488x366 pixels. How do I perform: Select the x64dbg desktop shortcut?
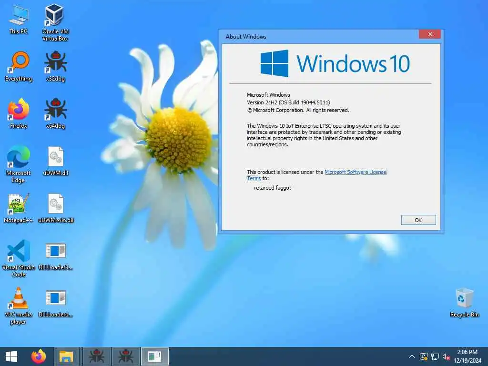coord(55,113)
